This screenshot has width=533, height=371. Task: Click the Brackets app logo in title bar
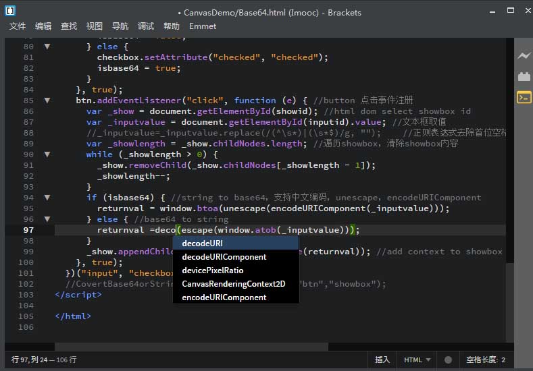coord(10,11)
